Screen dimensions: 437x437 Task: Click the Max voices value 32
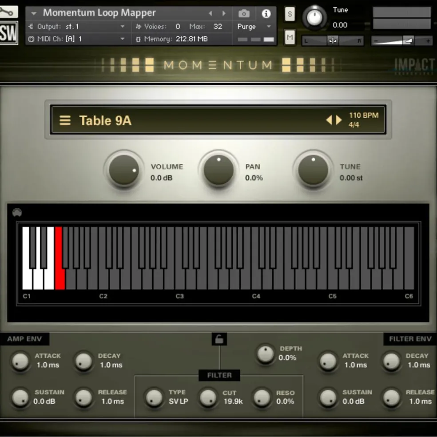click(x=218, y=27)
